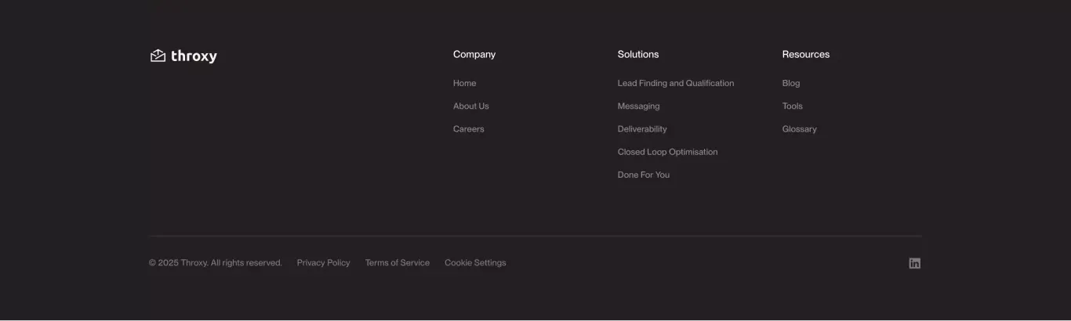Open the About Us page
Screen dimensions: 1071x321
(470, 106)
